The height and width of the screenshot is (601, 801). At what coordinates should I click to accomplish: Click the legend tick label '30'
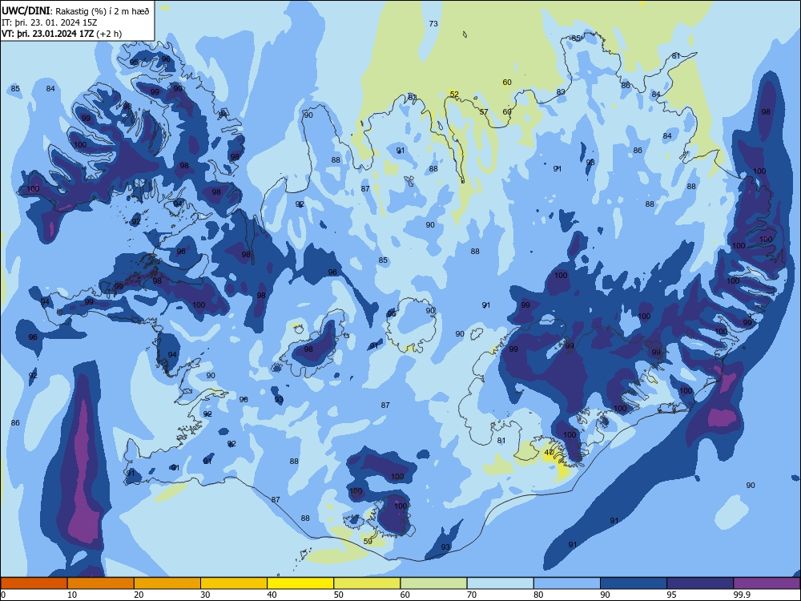coord(205,595)
